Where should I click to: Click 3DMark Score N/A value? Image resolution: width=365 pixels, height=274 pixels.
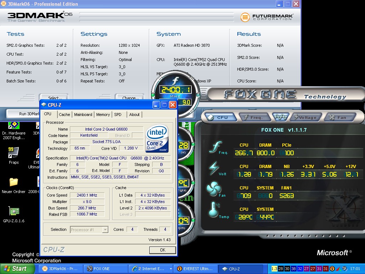(280, 45)
